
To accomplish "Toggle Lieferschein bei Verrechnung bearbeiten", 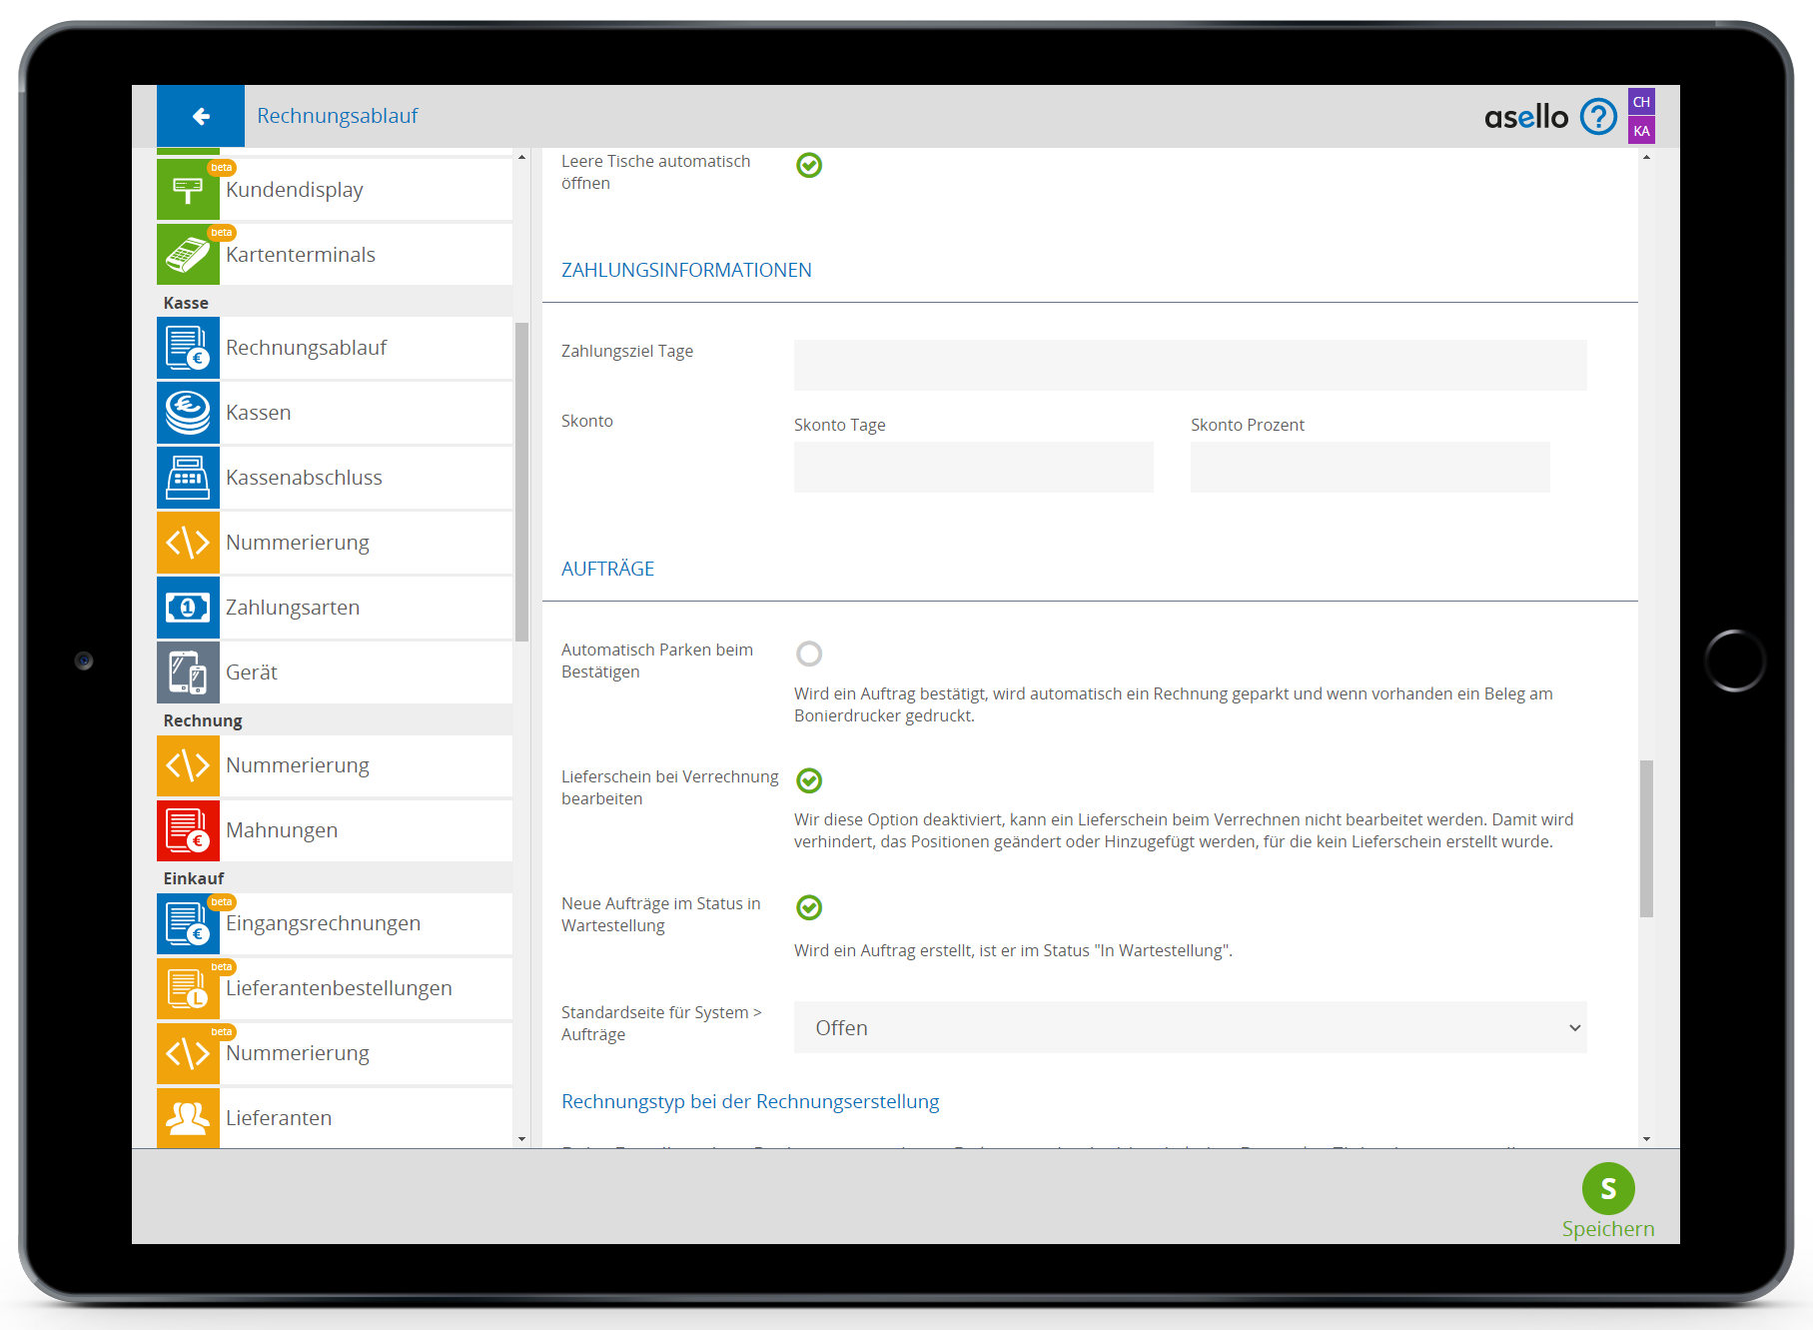I will point(809,780).
